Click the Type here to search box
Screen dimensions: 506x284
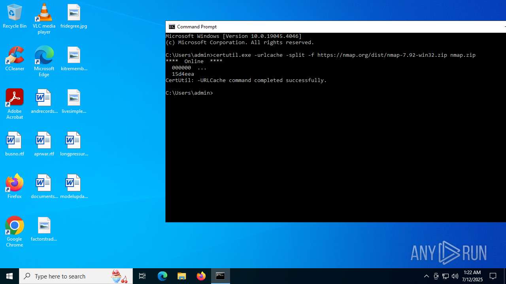pyautogui.click(x=76, y=276)
